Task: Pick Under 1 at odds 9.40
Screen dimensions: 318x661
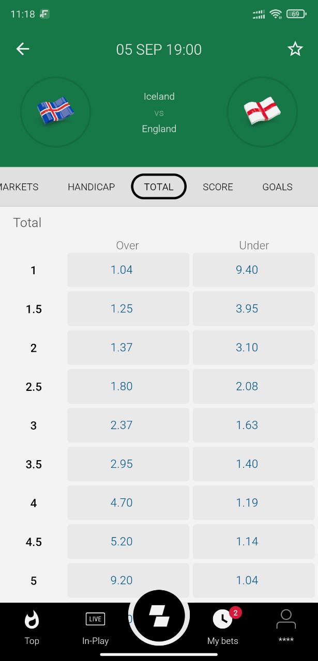Action: point(253,270)
